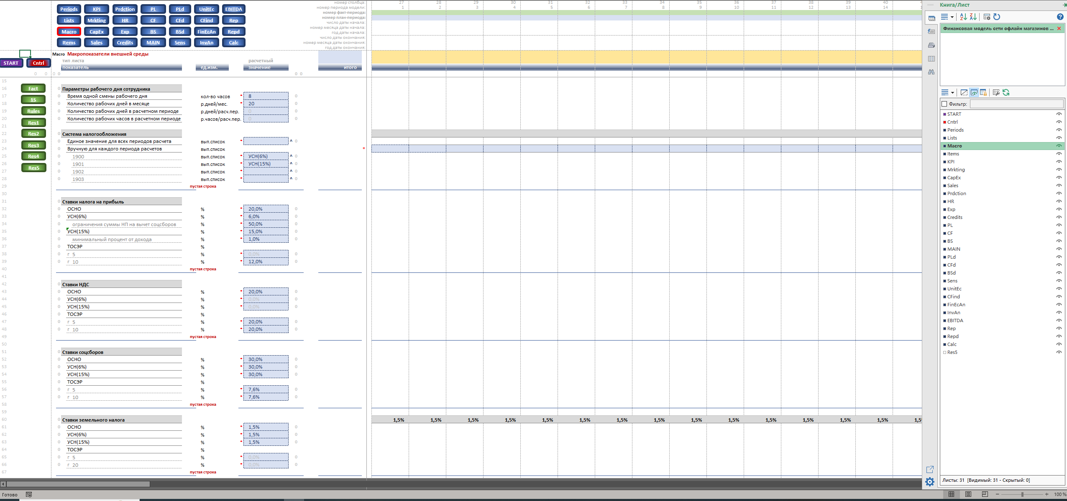This screenshot has height=501, width=1067.
Task: Select the EBITDA sheet in list
Action: click(955, 320)
